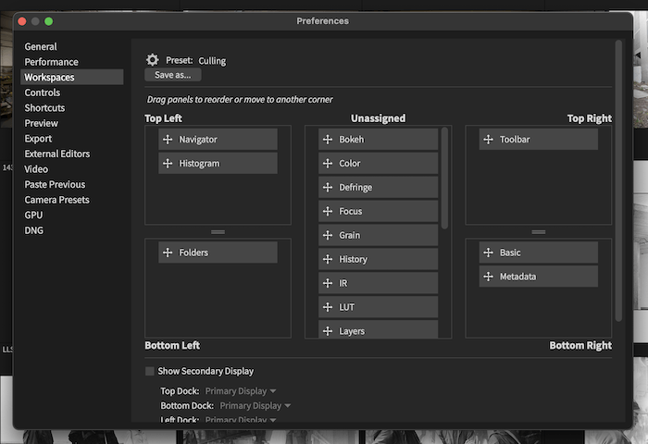Screen dimensions: 648x444
Task: Click the Culling preset name
Action: 212,61
